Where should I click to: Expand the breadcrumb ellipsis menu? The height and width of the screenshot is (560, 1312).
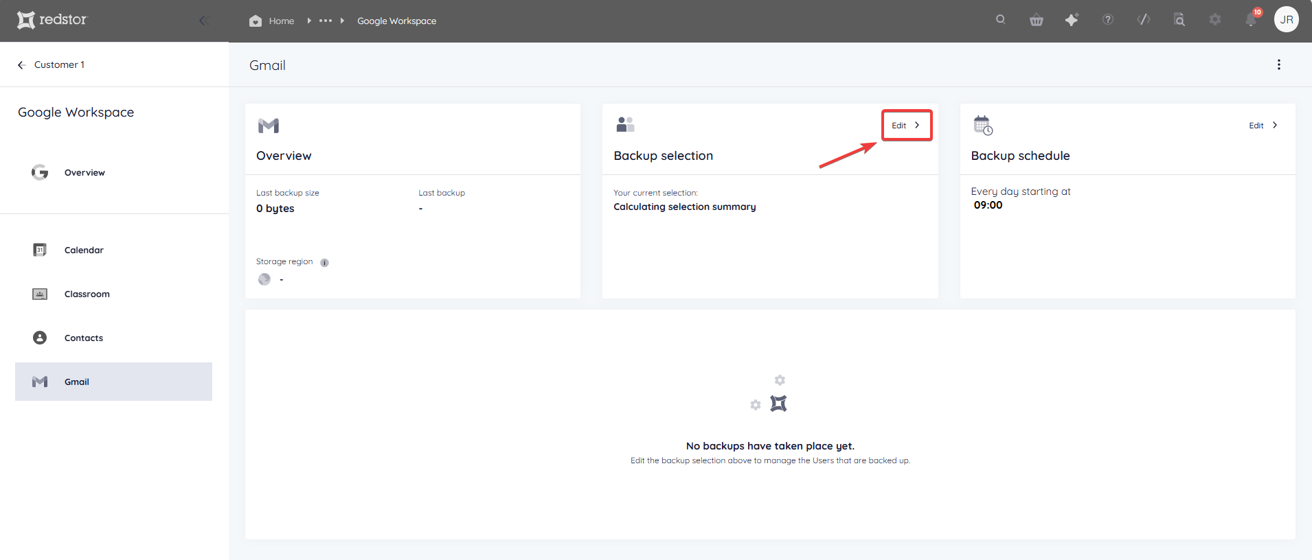(x=326, y=21)
